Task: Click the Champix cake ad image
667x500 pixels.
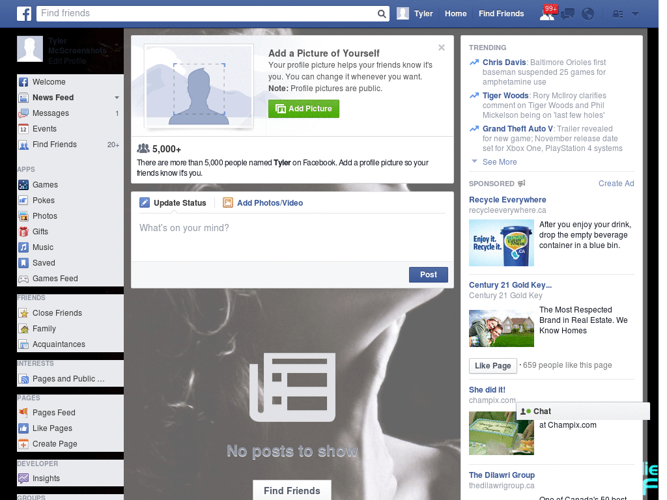Action: pyautogui.click(x=501, y=433)
